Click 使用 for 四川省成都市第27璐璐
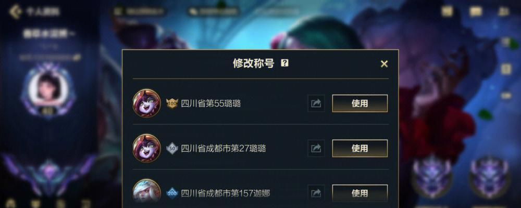 [x=360, y=148]
